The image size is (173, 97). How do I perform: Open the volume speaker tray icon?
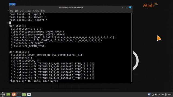[162, 95]
